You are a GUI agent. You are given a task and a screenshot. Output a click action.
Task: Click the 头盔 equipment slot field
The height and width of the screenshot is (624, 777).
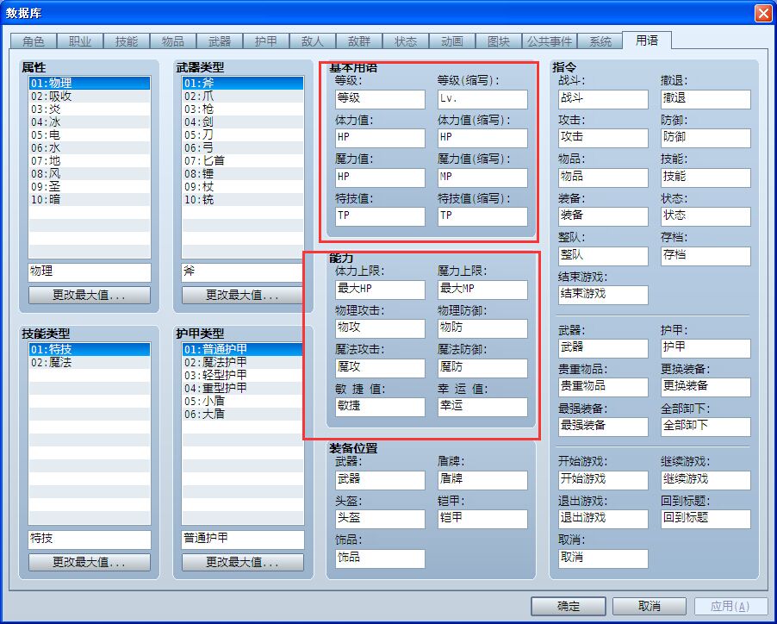(x=380, y=519)
